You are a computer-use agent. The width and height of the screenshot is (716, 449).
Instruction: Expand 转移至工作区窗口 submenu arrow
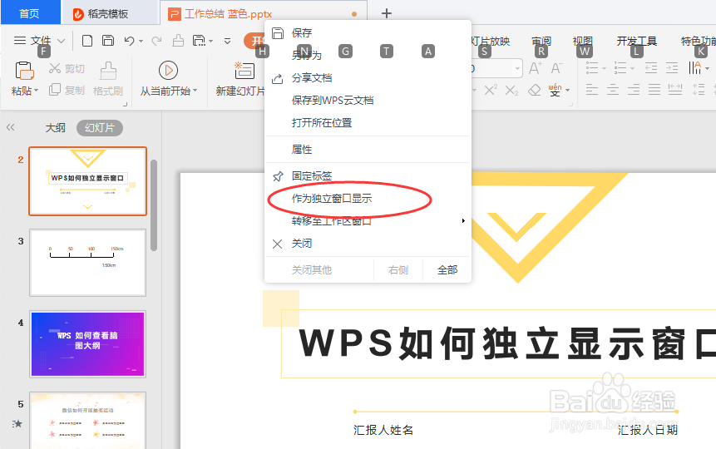(463, 220)
